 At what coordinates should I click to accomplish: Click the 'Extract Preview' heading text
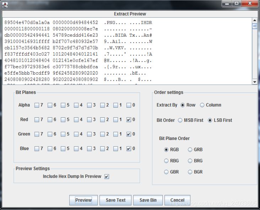pos(130,14)
